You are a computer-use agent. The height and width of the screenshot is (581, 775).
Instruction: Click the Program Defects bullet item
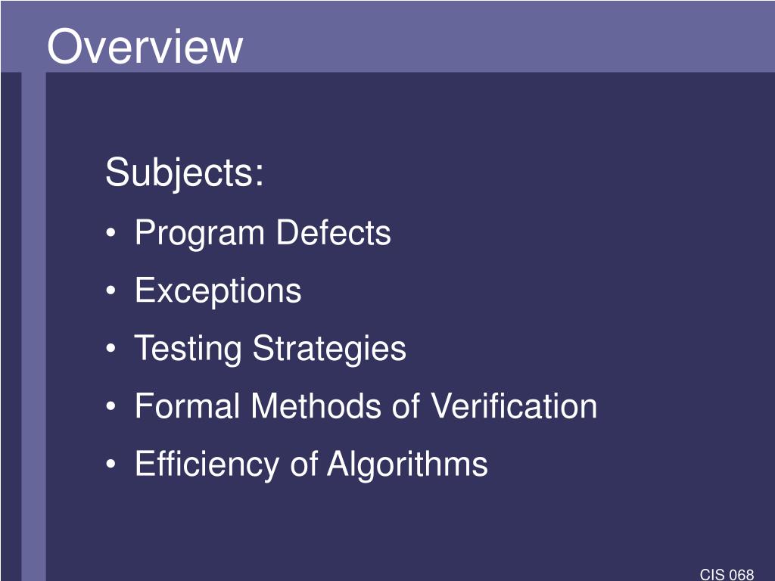(263, 233)
